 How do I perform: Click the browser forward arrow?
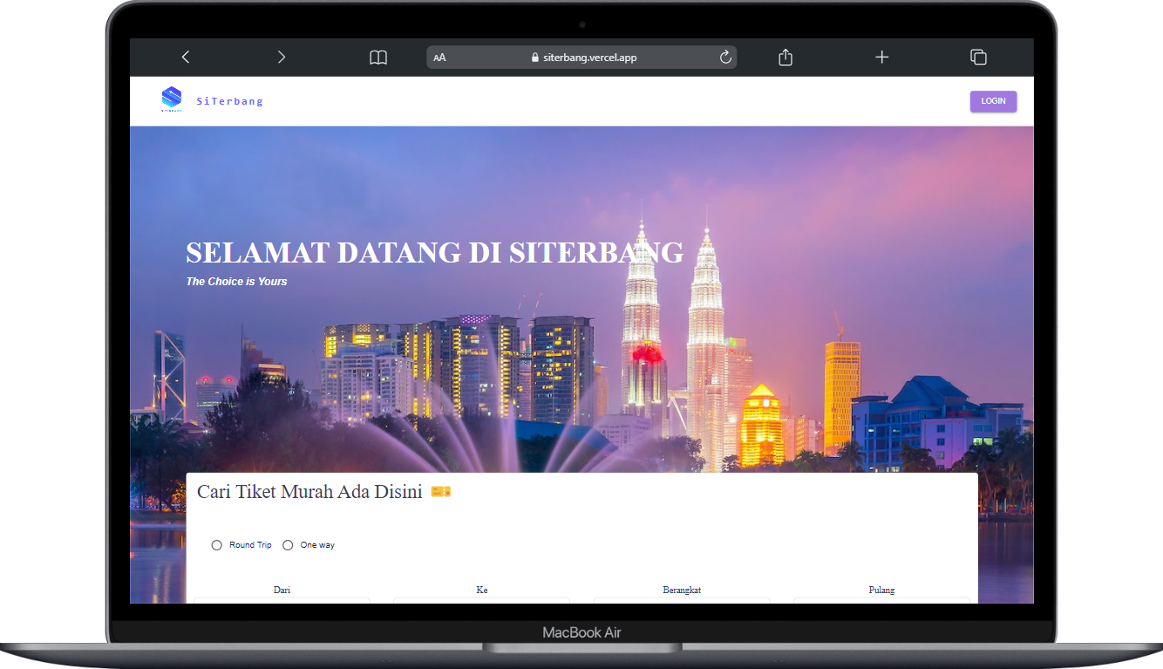[x=282, y=58]
